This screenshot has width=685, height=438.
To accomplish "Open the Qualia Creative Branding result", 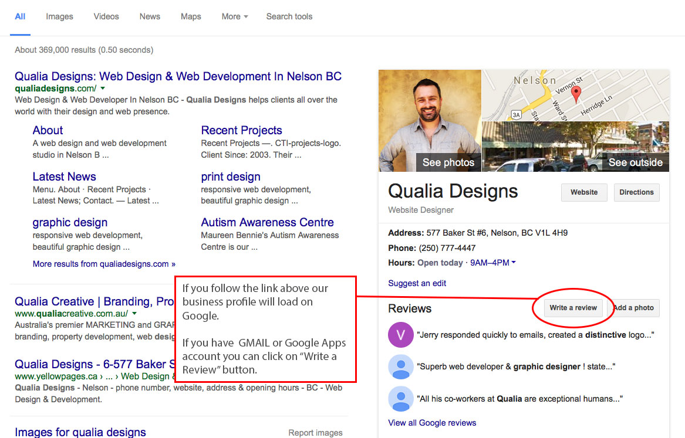I will (95, 301).
